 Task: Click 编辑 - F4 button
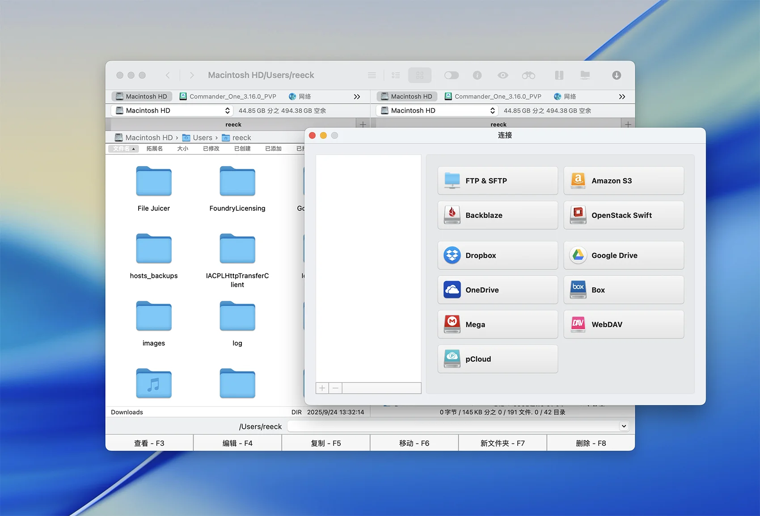[x=237, y=443]
